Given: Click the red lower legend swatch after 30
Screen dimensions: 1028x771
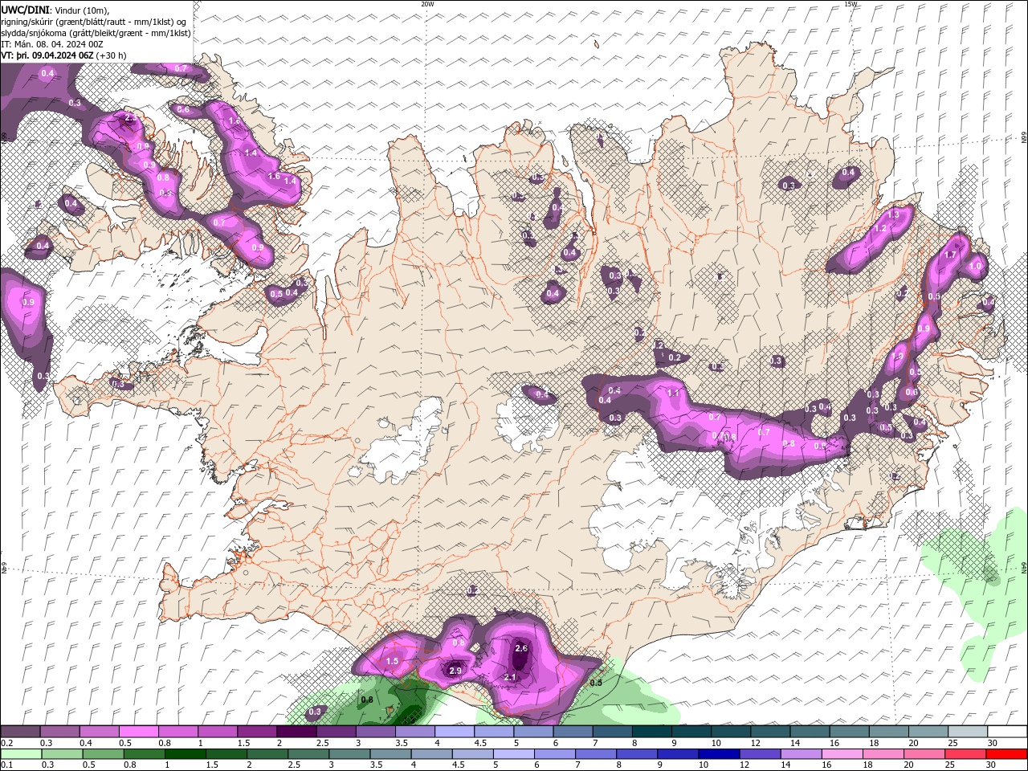Looking at the screenshot, I should (1006, 754).
